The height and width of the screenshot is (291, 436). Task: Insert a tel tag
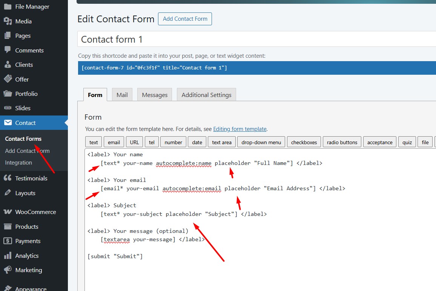click(152, 142)
